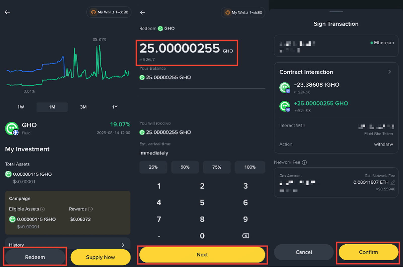Viewport: 403px width, 267px height.
Task: Select the 25% amount option
Action: click(x=153, y=167)
